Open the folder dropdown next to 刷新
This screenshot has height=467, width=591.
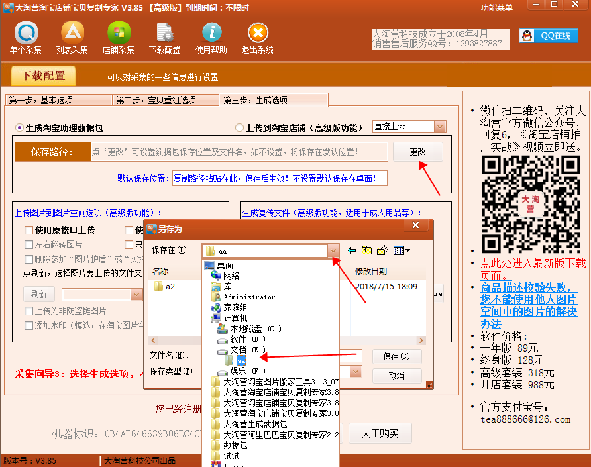136,294
